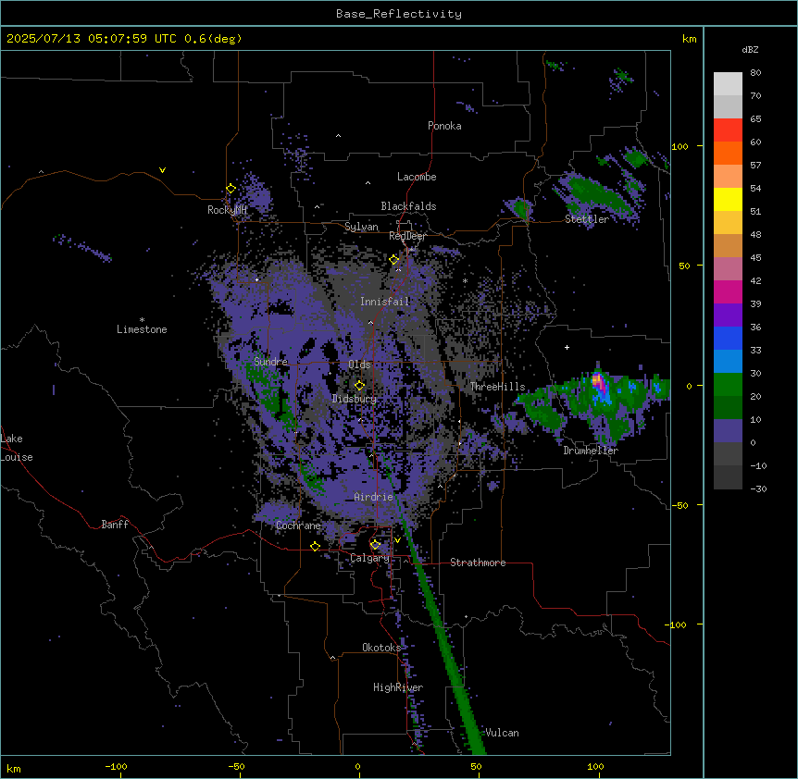Click the yellow diamond marker above Calgary
Image resolution: width=798 pixels, height=779 pixels.
click(x=375, y=545)
